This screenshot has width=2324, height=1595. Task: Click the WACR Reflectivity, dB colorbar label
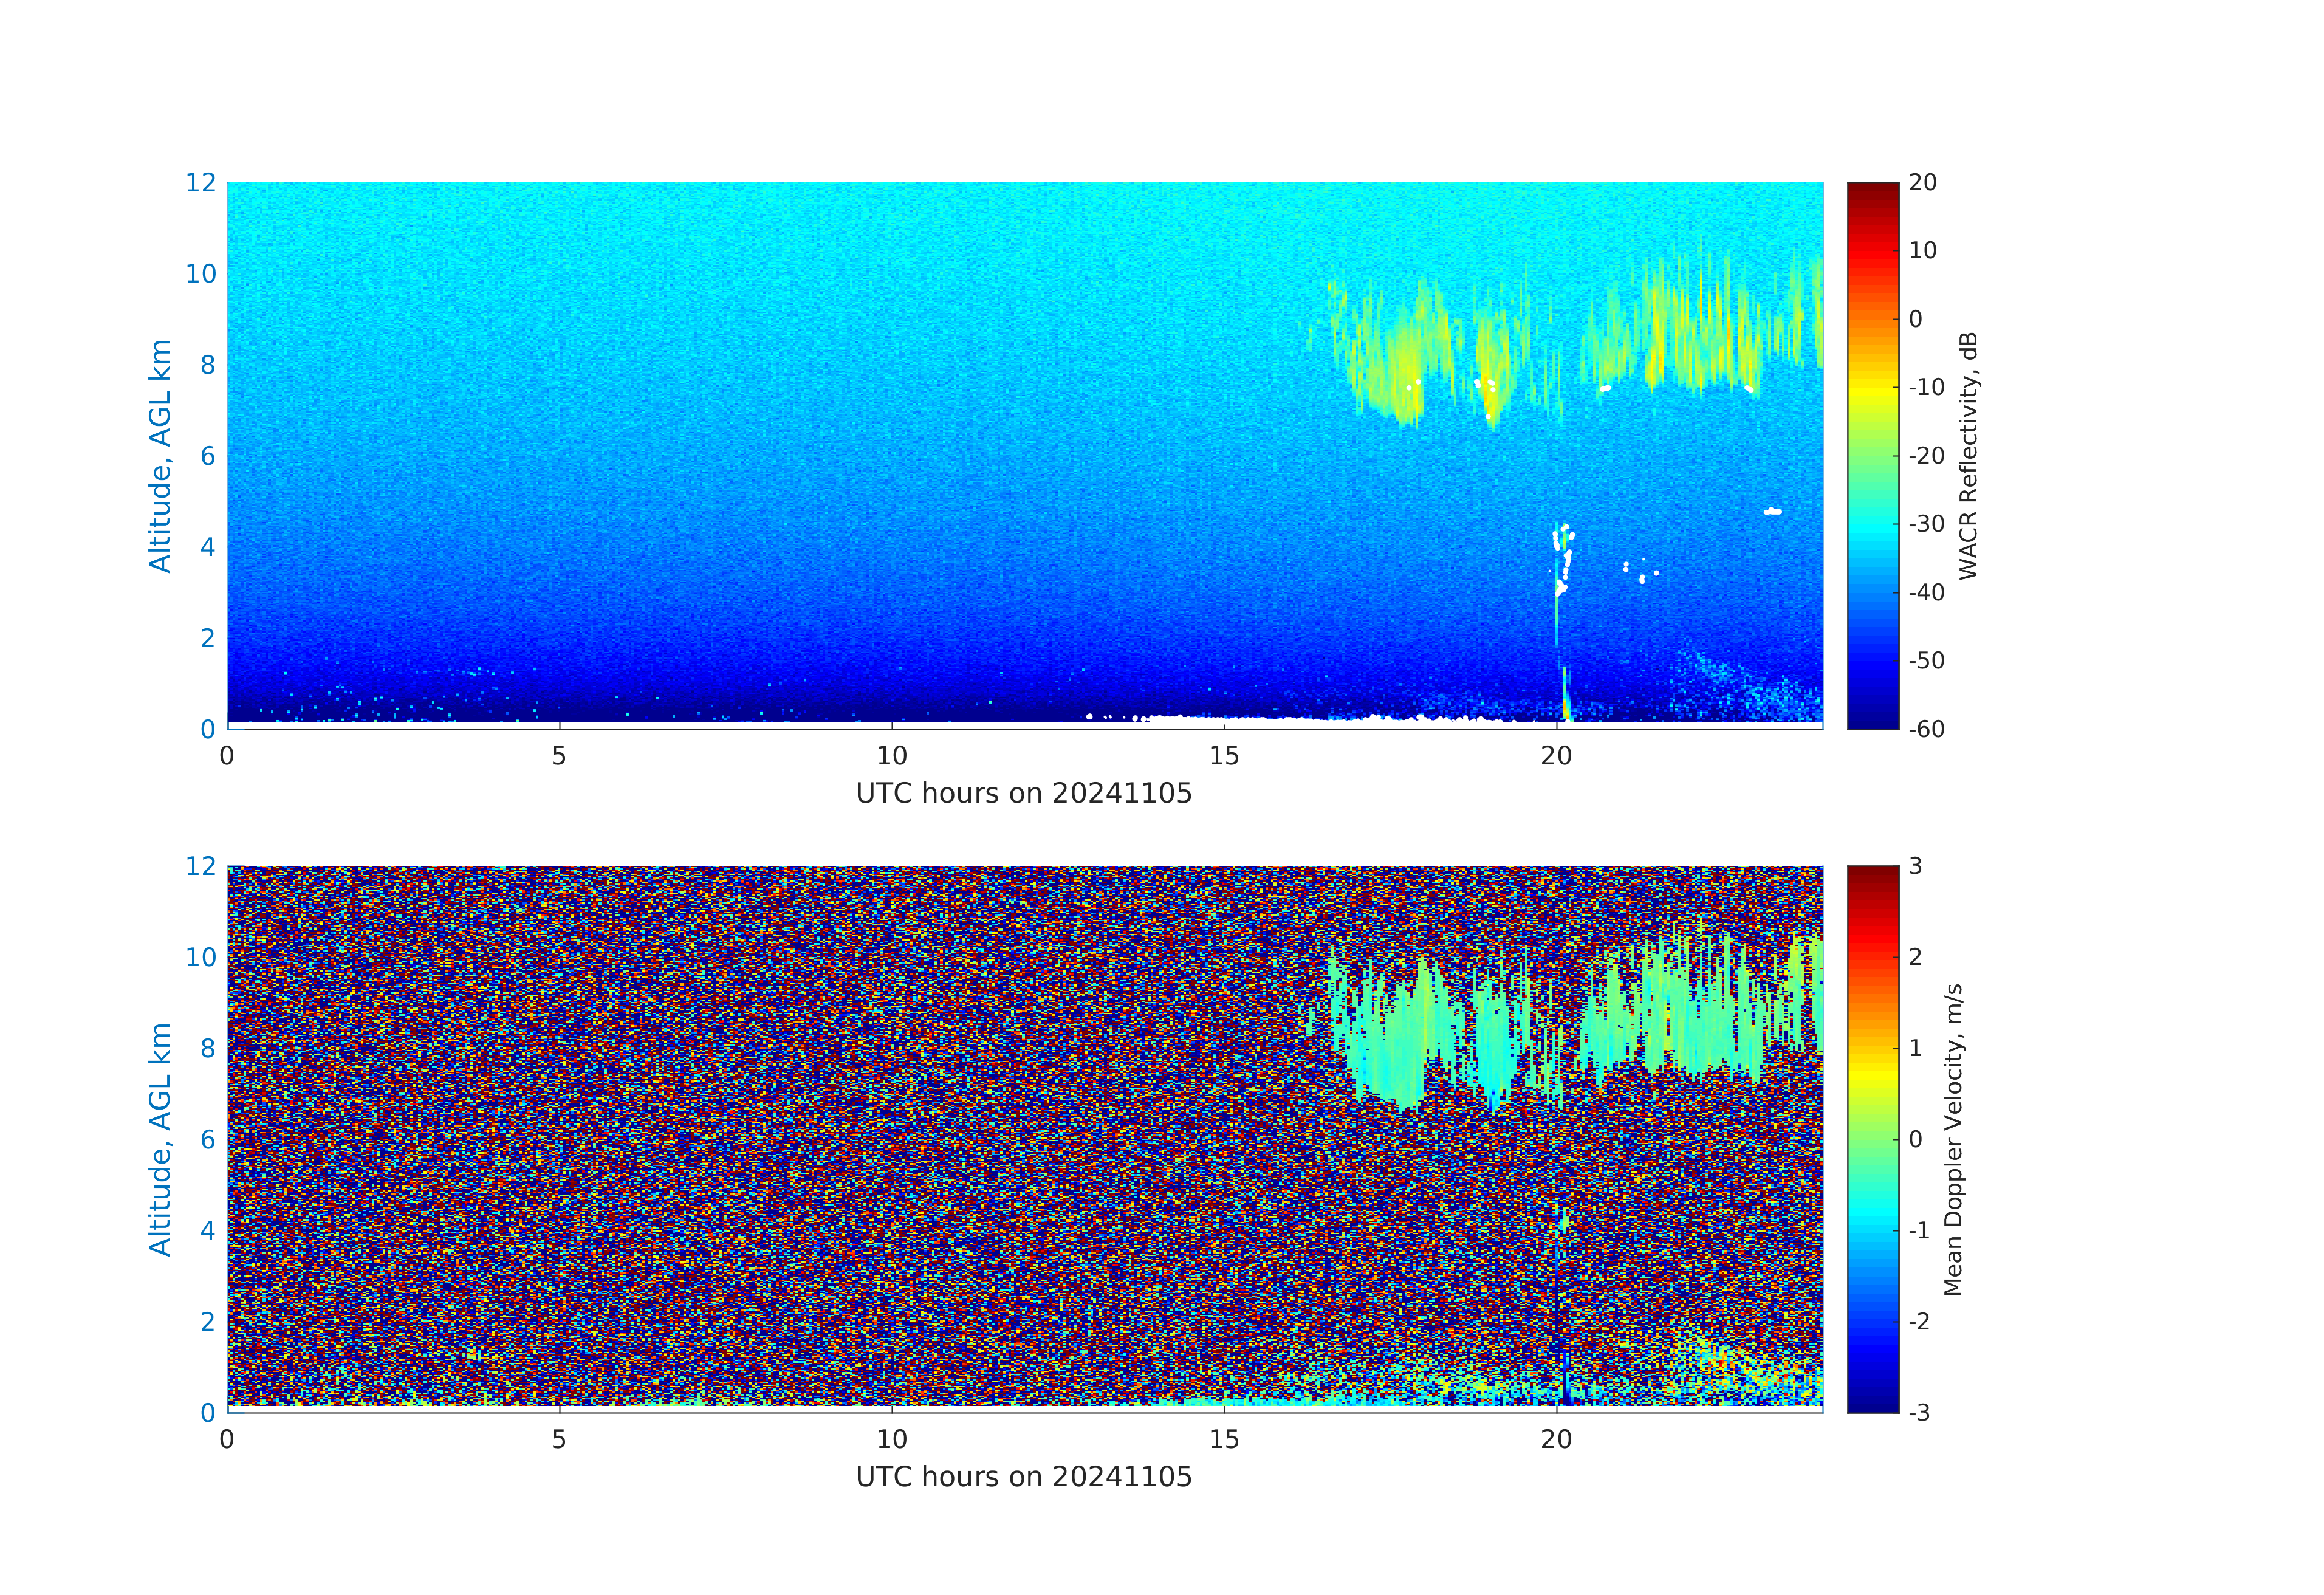coord(1968,455)
